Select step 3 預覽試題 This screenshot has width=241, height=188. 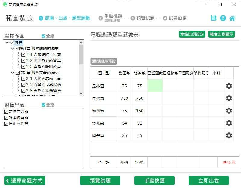(x=142, y=18)
